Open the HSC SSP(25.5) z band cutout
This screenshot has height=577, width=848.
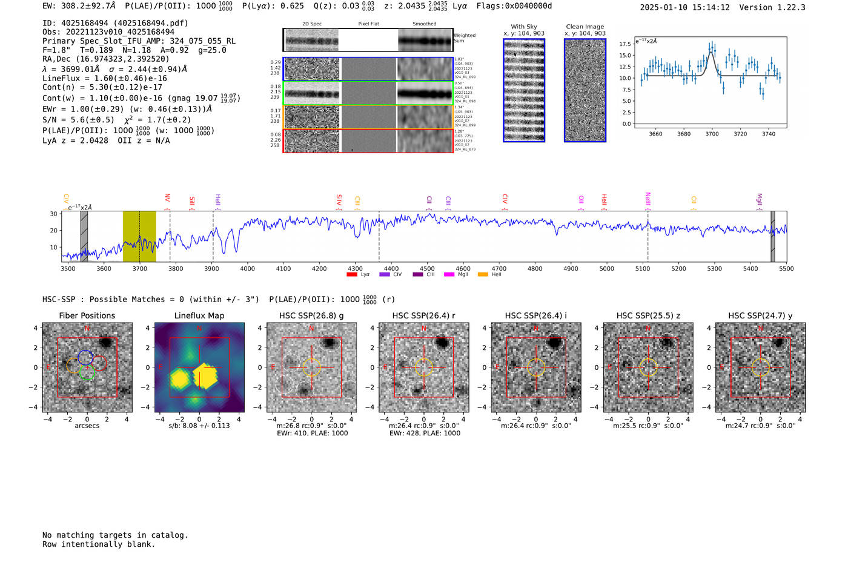pyautogui.click(x=648, y=368)
